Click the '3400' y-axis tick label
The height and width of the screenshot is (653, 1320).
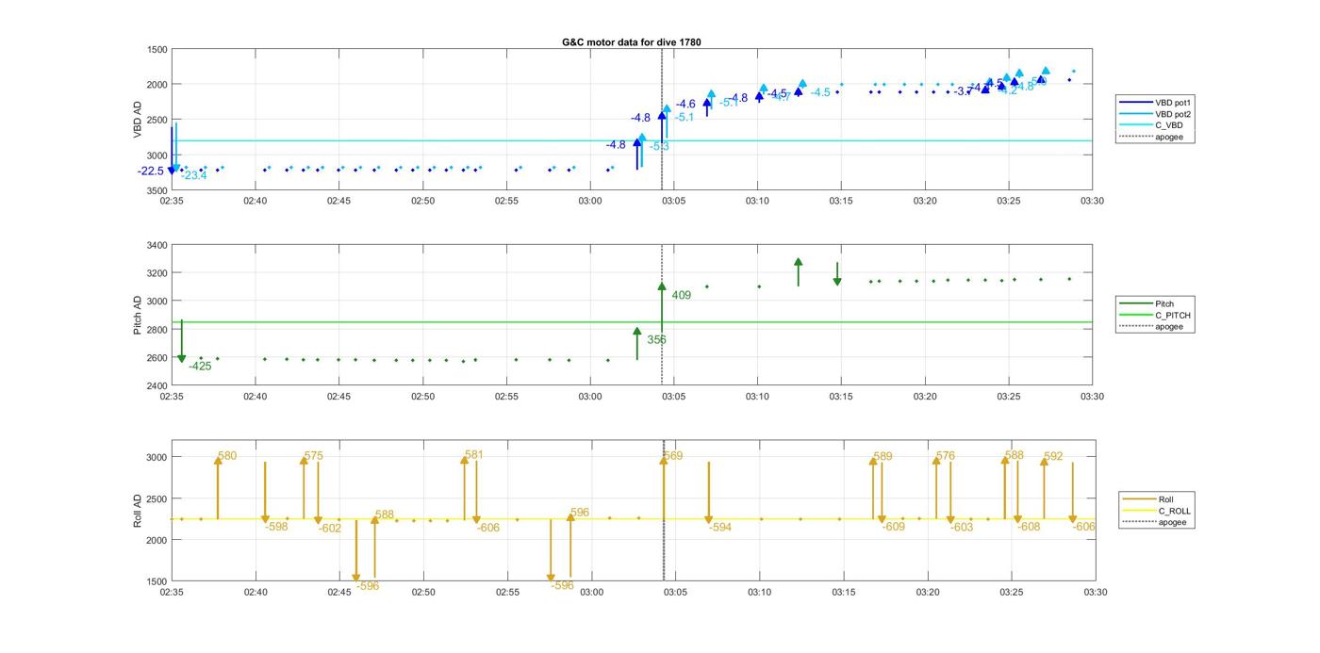pos(156,245)
